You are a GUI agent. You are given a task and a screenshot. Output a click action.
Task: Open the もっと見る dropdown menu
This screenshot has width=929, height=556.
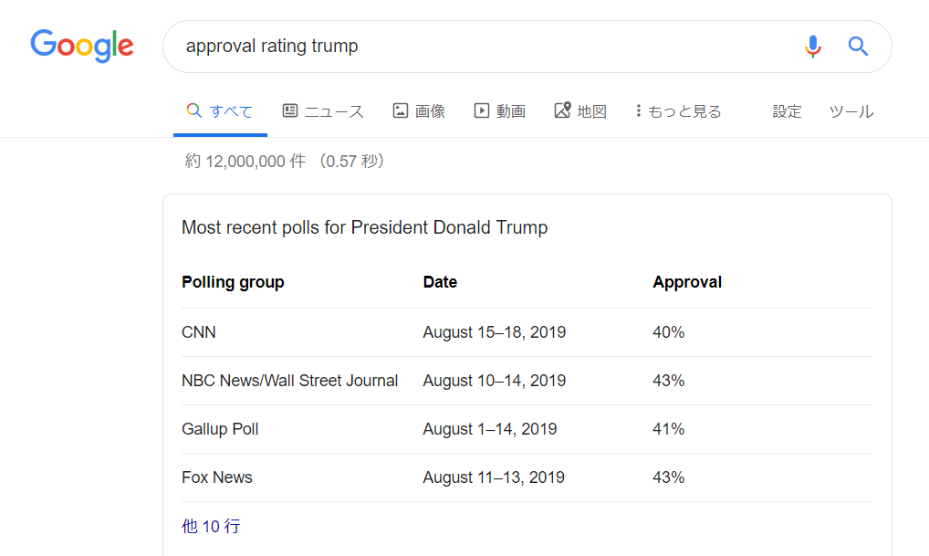point(684,111)
